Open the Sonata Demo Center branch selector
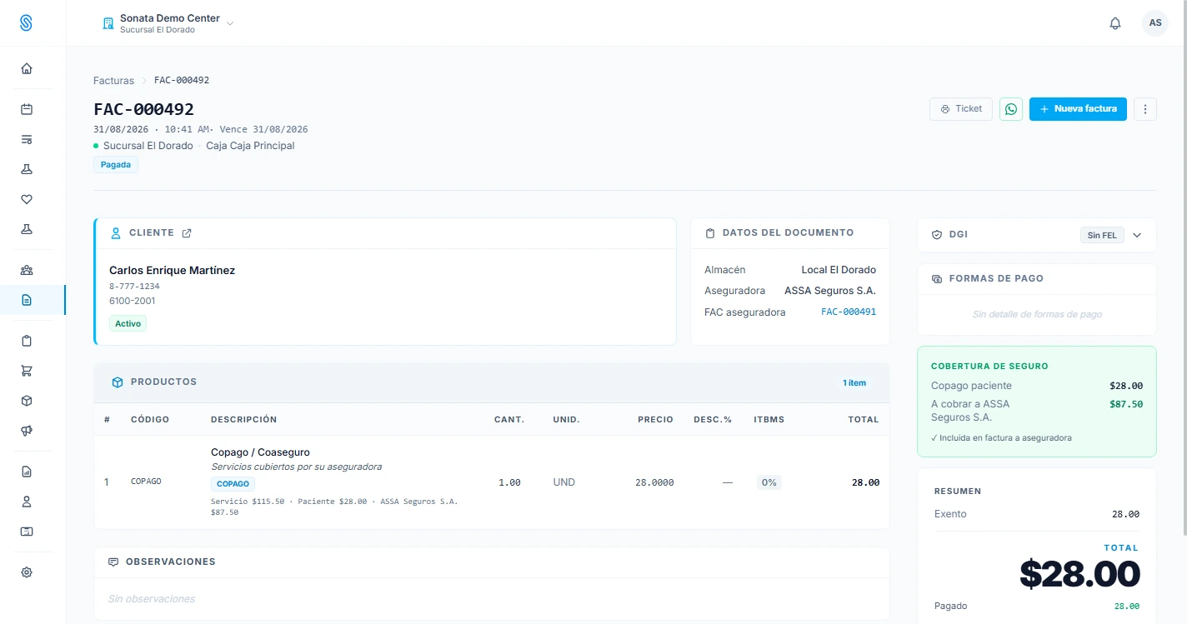Image resolution: width=1187 pixels, height=624 pixels. pyautogui.click(x=168, y=23)
